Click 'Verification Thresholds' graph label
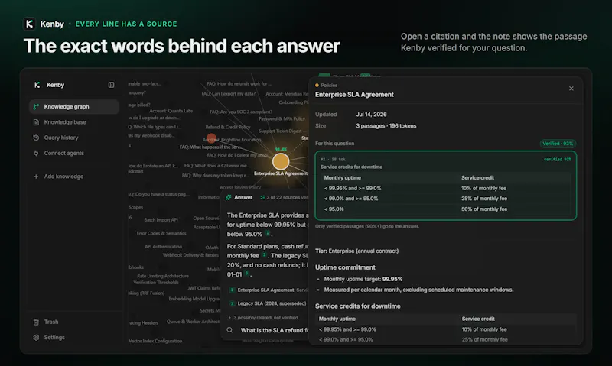The height and width of the screenshot is (366, 612). (x=156, y=282)
